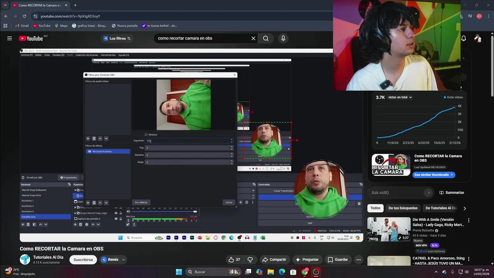Click the Summarize button
Image resolution: width=494 pixels, height=278 pixels.
pyautogui.click(x=452, y=193)
